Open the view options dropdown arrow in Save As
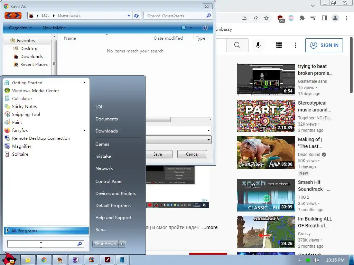Screen dimensions: 354x265 click(191, 28)
